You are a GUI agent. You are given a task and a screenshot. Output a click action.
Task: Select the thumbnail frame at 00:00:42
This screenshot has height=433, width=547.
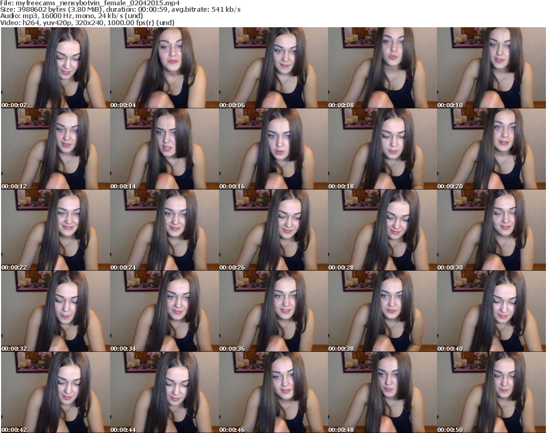coord(56,392)
